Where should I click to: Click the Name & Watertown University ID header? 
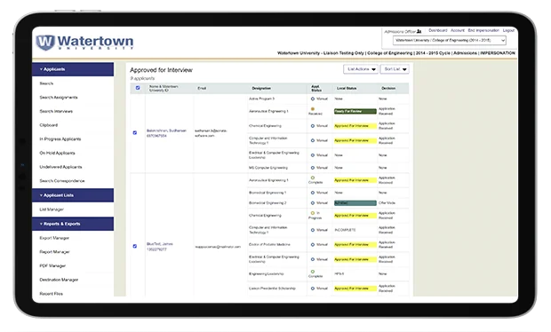(x=164, y=88)
